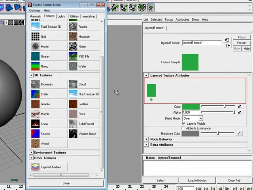The width and height of the screenshot is (253, 190).
Task: Enable Alpha Is Luminance option
Action: point(183,128)
